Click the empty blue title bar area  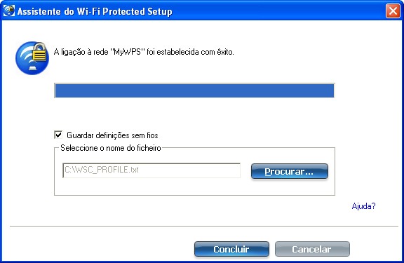point(278,11)
